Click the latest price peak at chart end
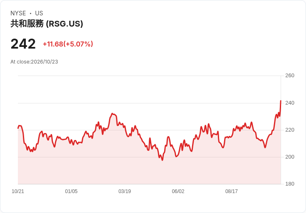 coord(281,101)
